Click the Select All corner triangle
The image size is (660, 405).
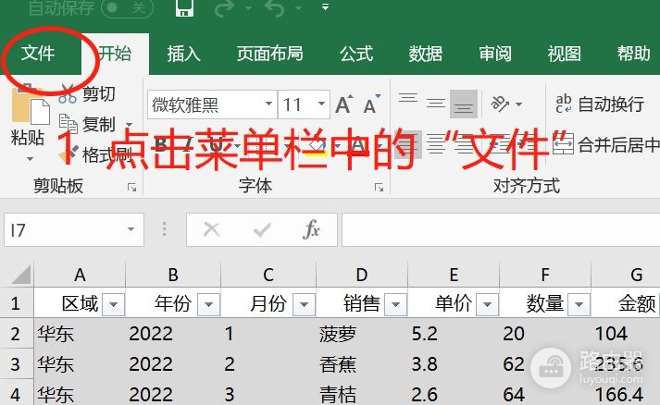point(21,275)
